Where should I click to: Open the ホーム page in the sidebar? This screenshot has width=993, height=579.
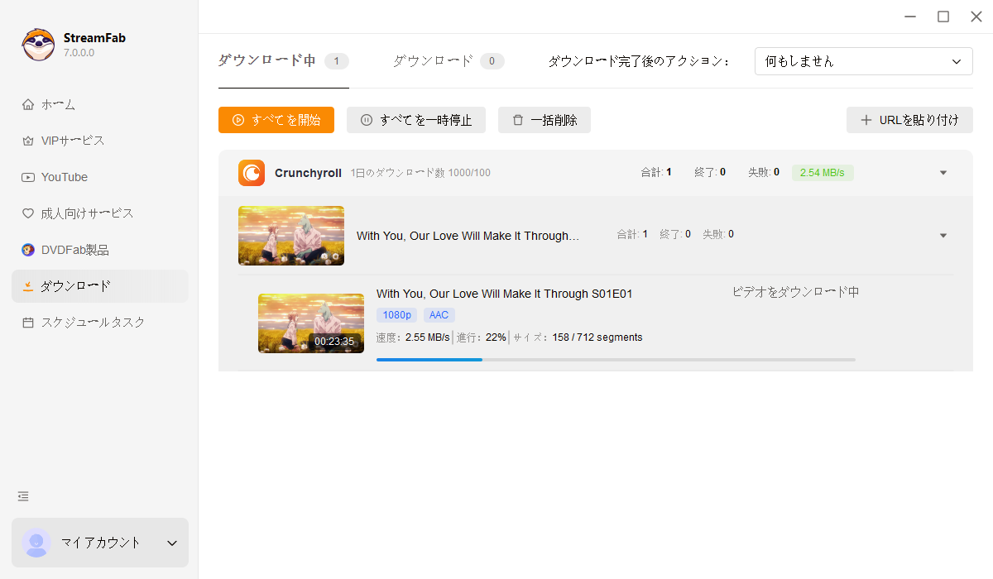tap(58, 104)
